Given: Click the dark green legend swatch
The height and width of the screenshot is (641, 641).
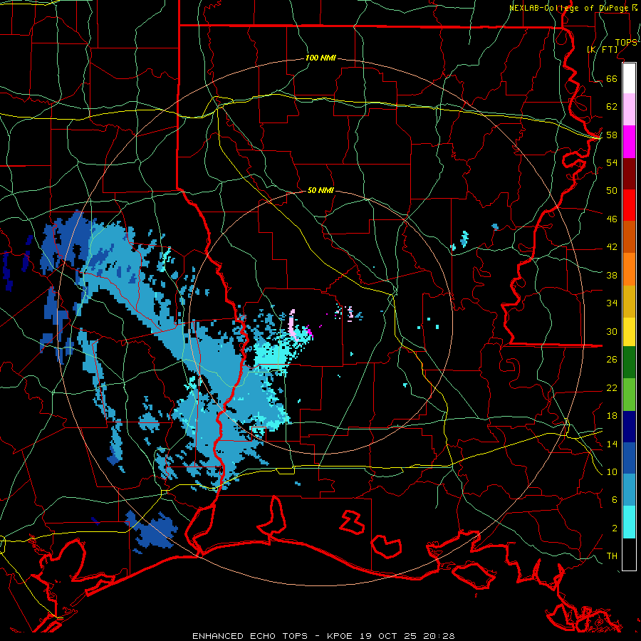Looking at the screenshot, I should click(x=629, y=363).
